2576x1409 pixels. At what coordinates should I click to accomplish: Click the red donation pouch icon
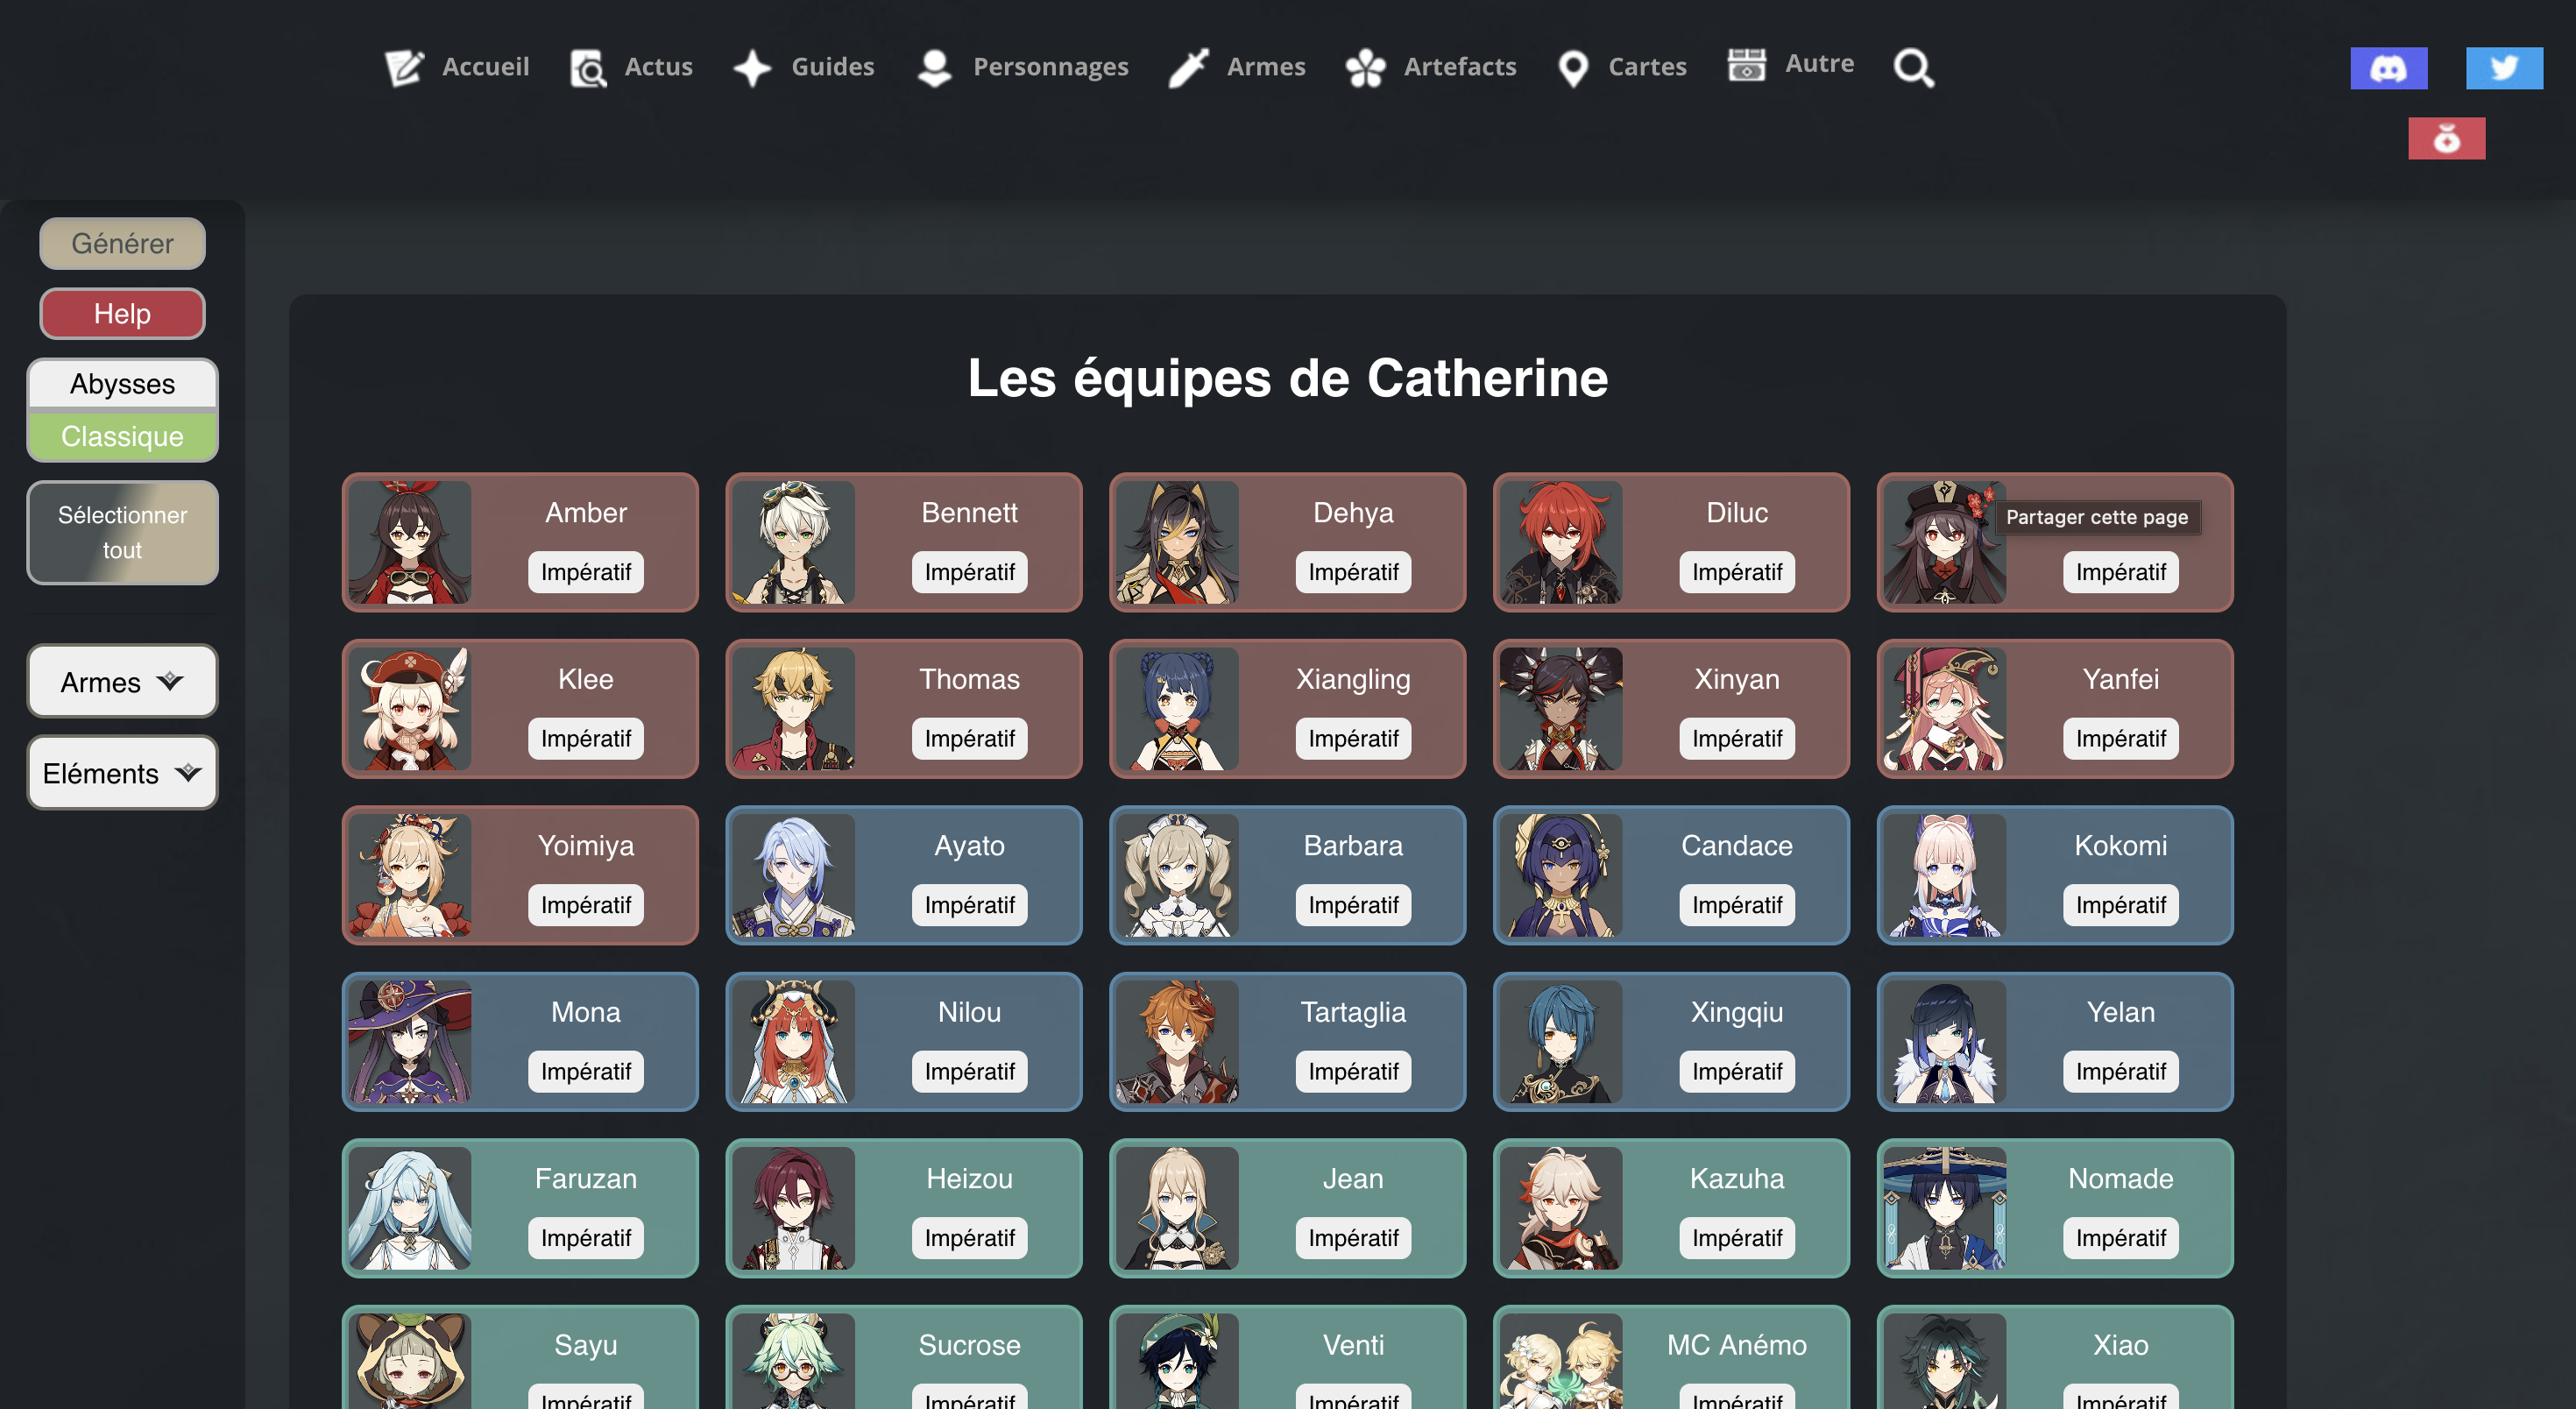[x=2446, y=138]
